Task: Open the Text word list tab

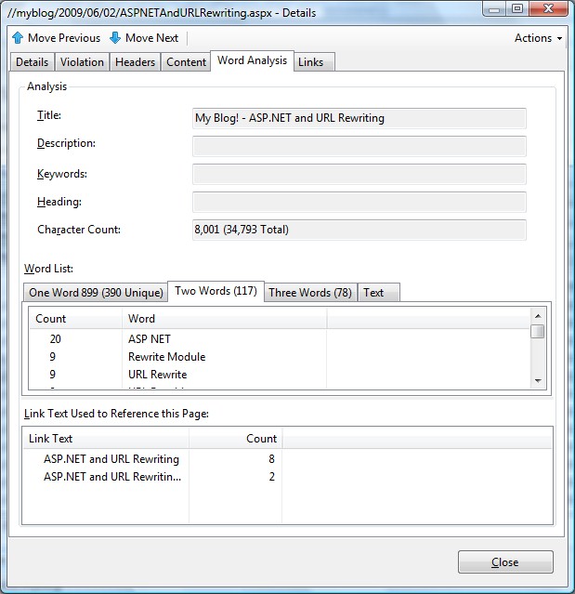Action: tap(378, 293)
